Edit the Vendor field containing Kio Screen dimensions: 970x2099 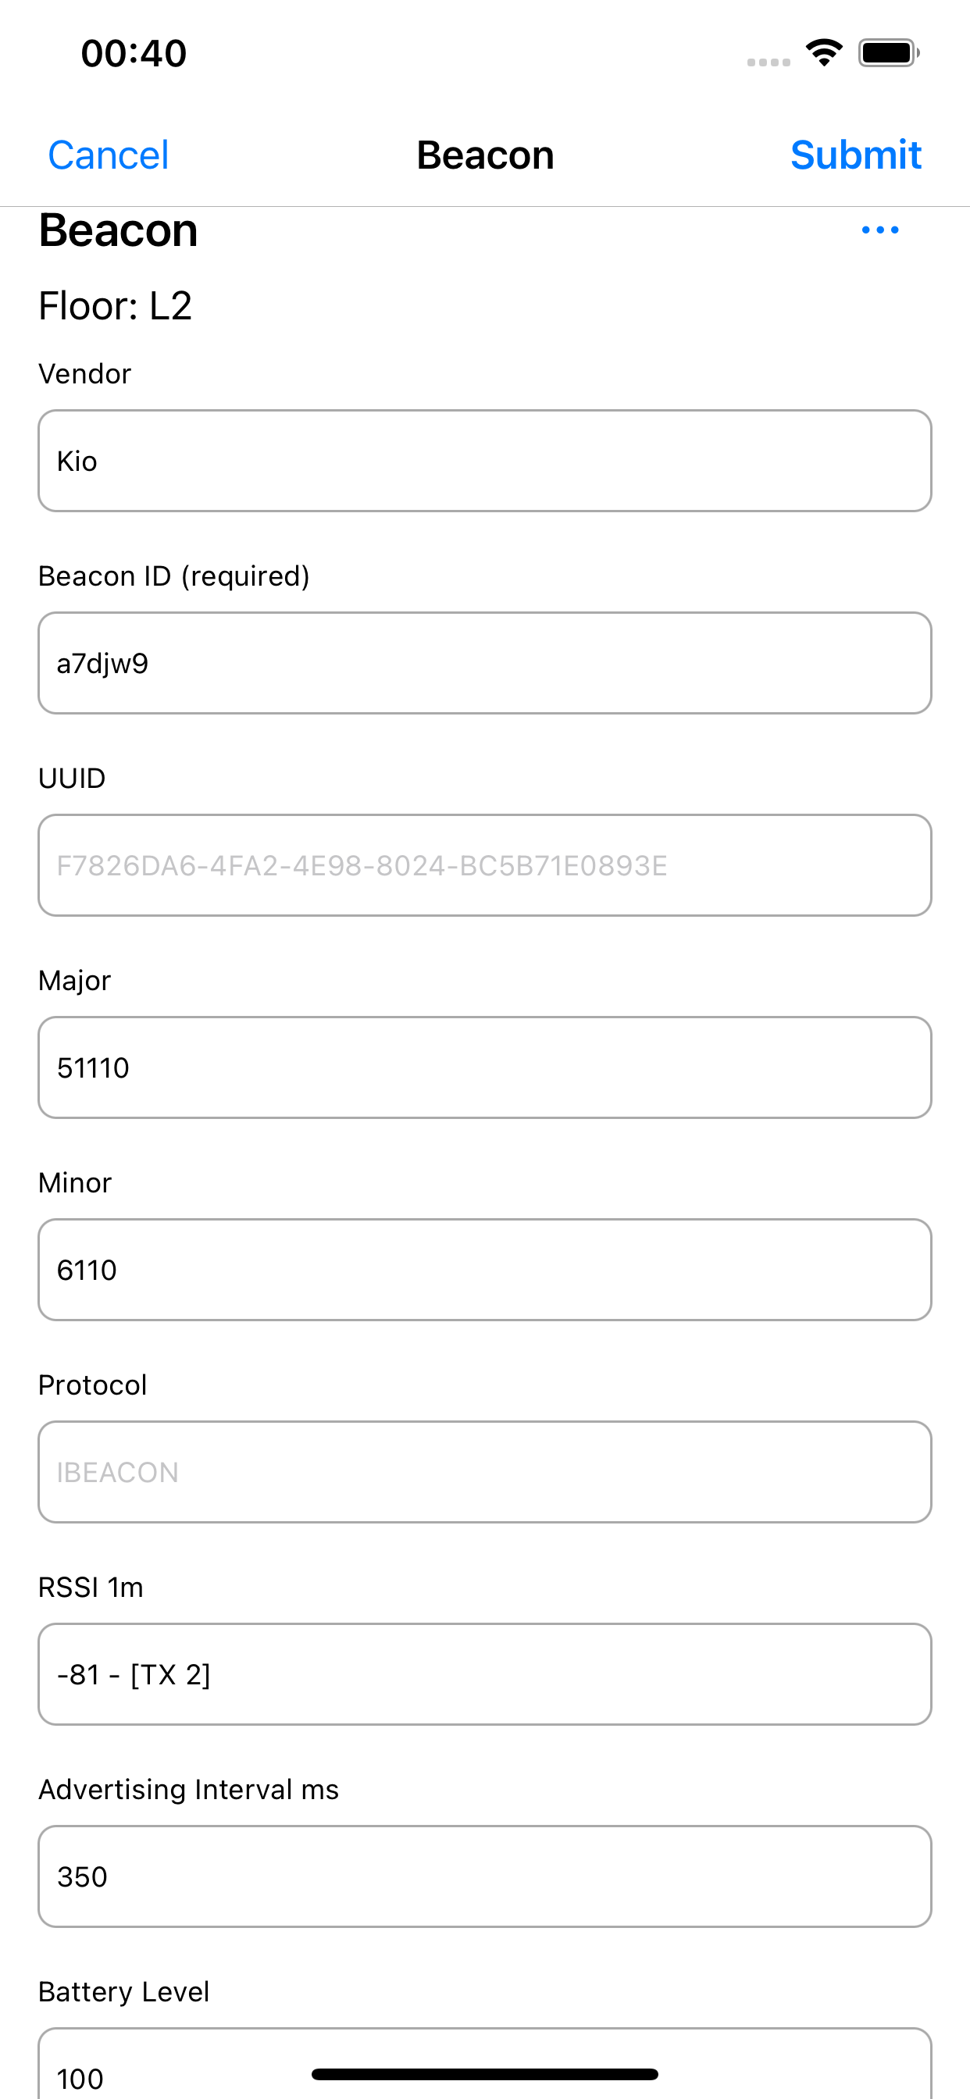pos(485,461)
